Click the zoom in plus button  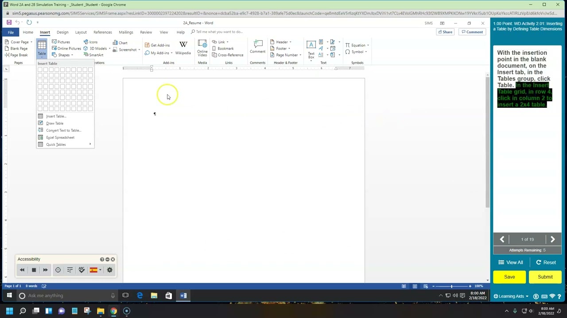coord(470,286)
